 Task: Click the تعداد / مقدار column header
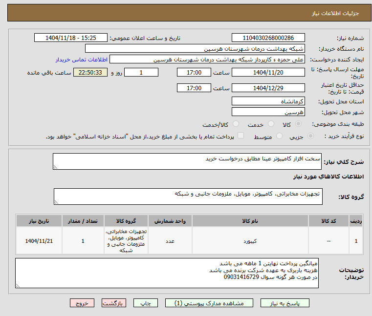point(83,221)
